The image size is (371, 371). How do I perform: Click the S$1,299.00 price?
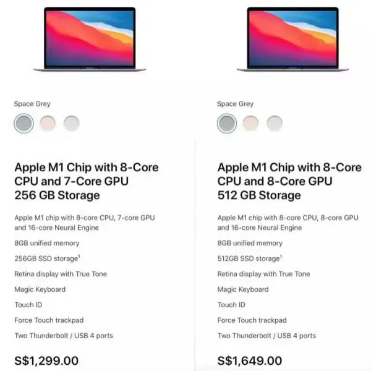46,361
